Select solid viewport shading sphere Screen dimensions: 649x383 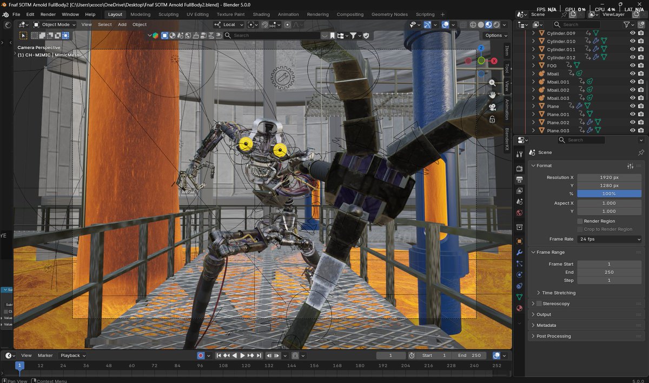tap(481, 24)
